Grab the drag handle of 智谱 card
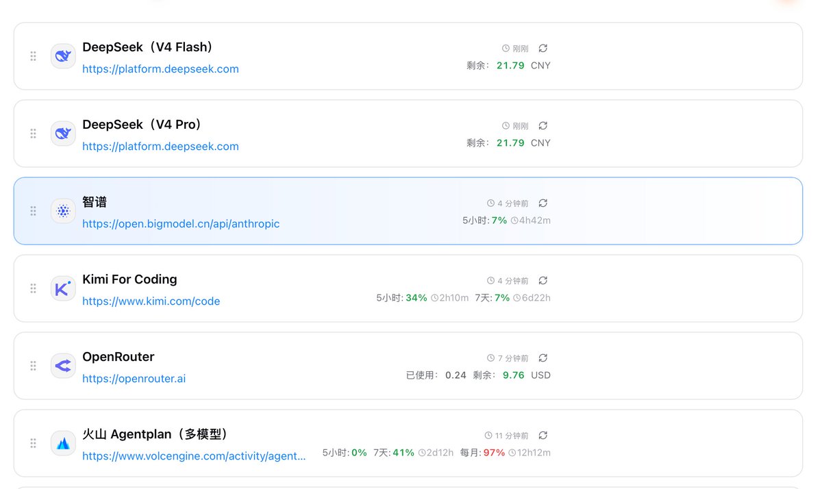The height and width of the screenshot is (489, 822). click(x=33, y=211)
